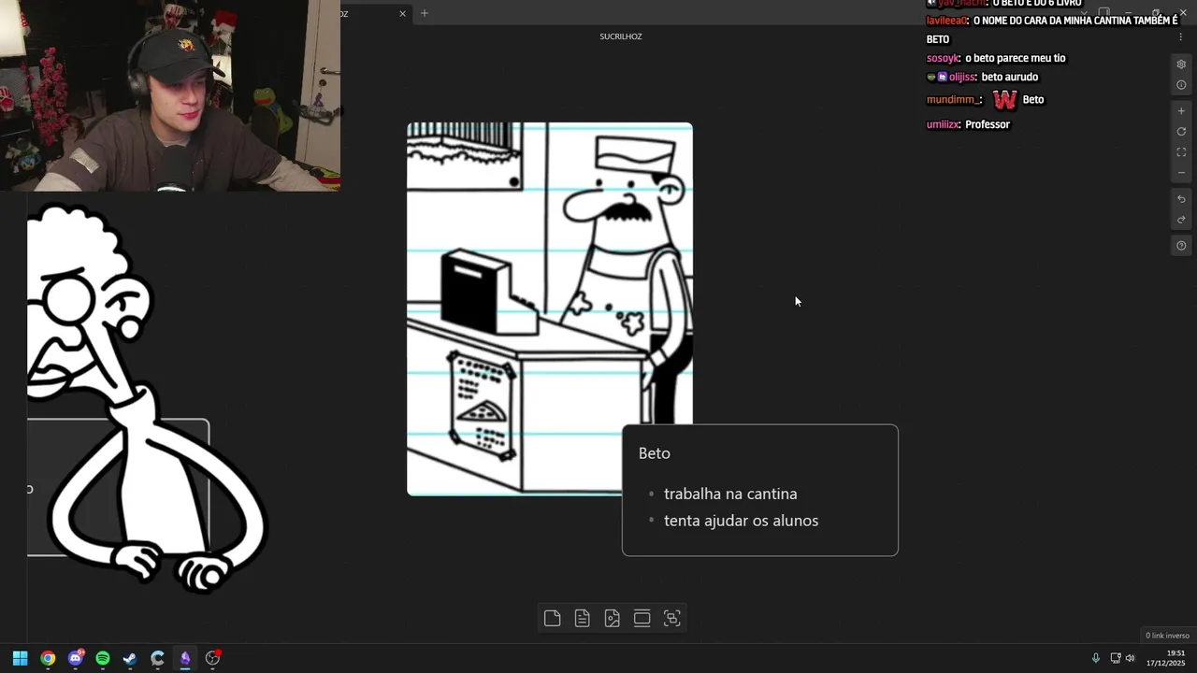Click the info circle icon below the gear
The width and height of the screenshot is (1197, 673).
[x=1181, y=85]
